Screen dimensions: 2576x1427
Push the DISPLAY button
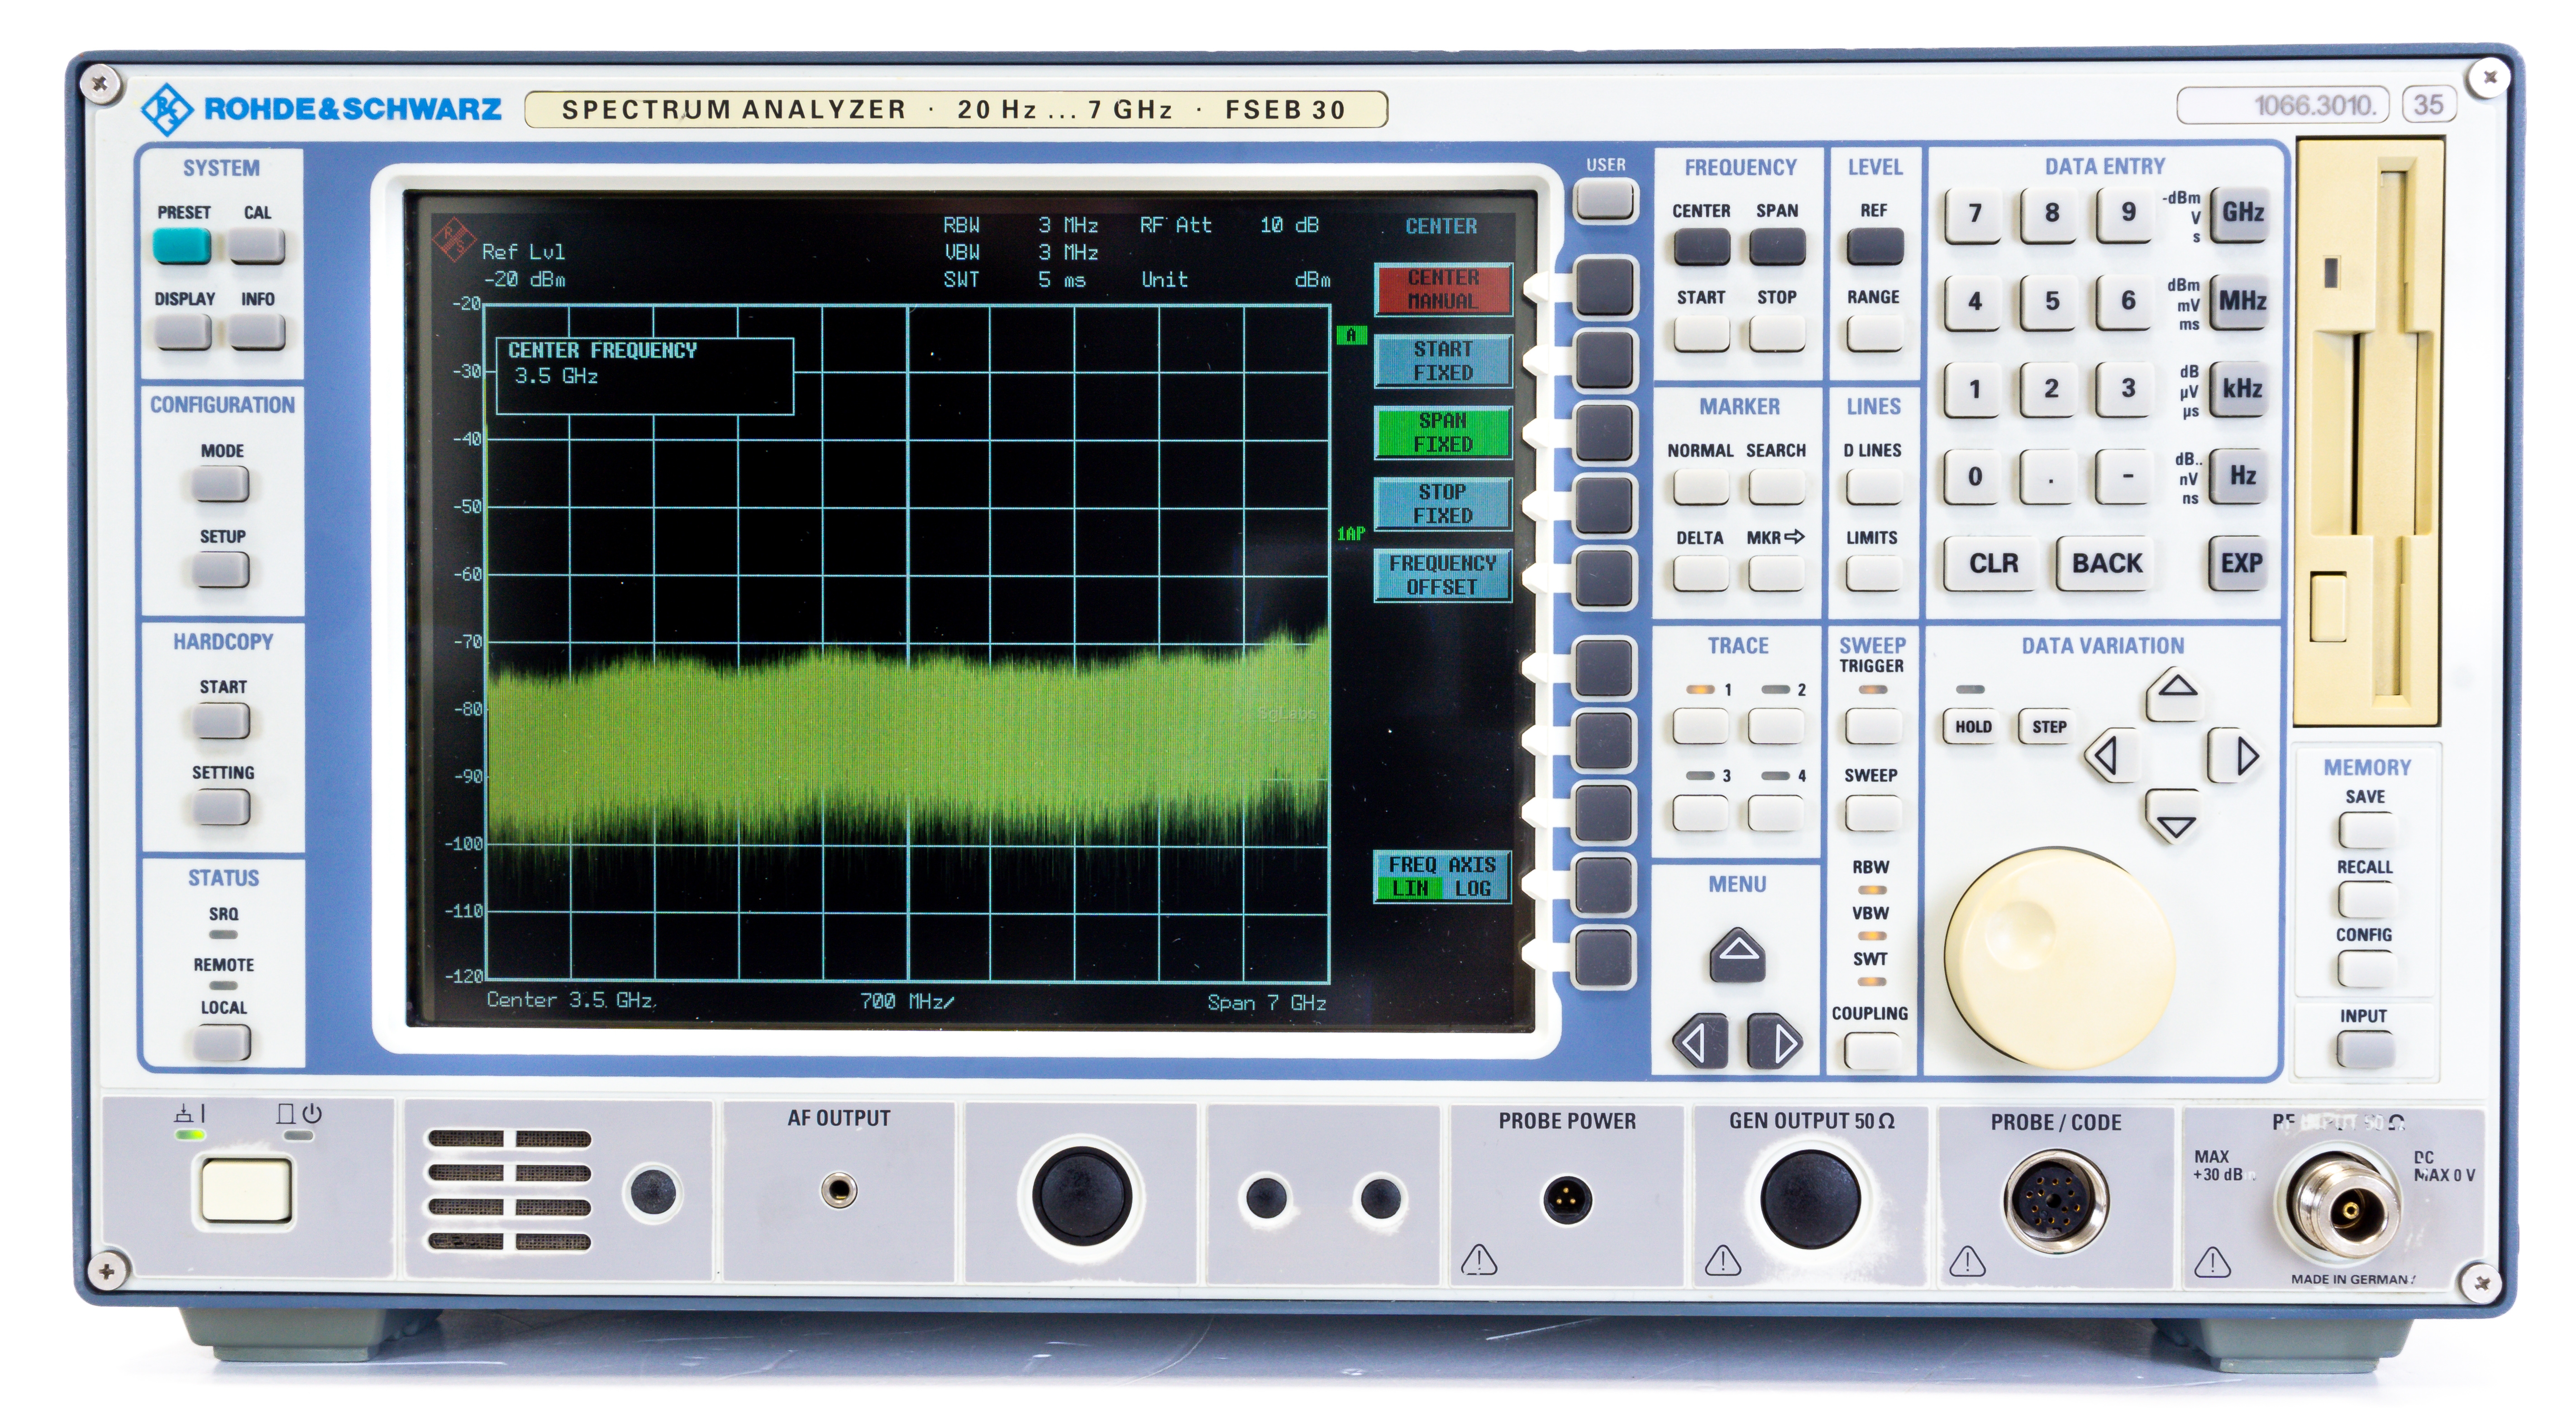(x=183, y=332)
